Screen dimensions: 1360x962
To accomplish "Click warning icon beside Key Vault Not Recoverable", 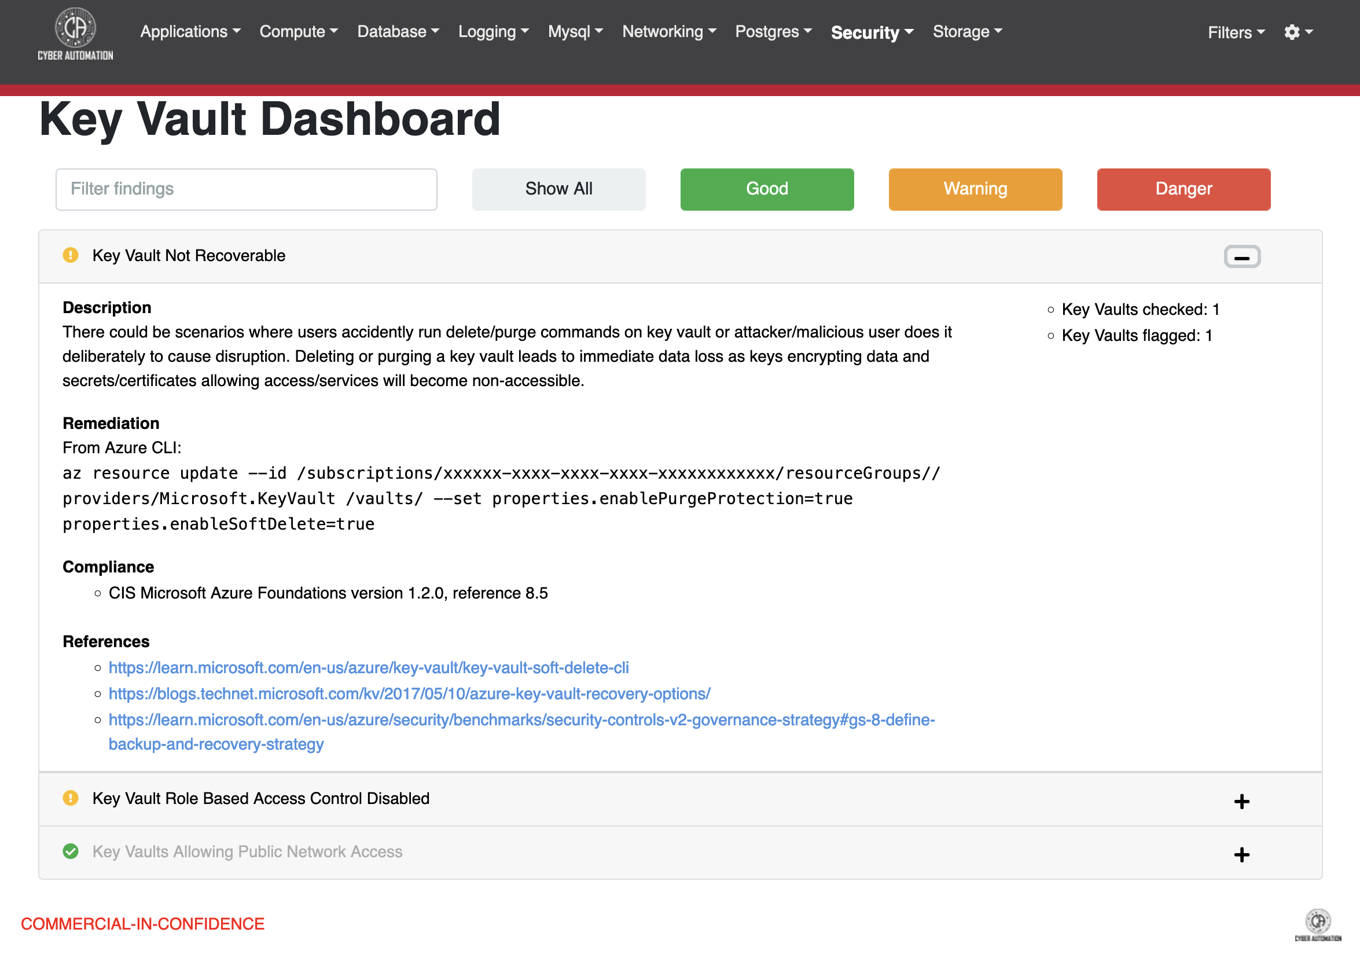I will tap(71, 255).
